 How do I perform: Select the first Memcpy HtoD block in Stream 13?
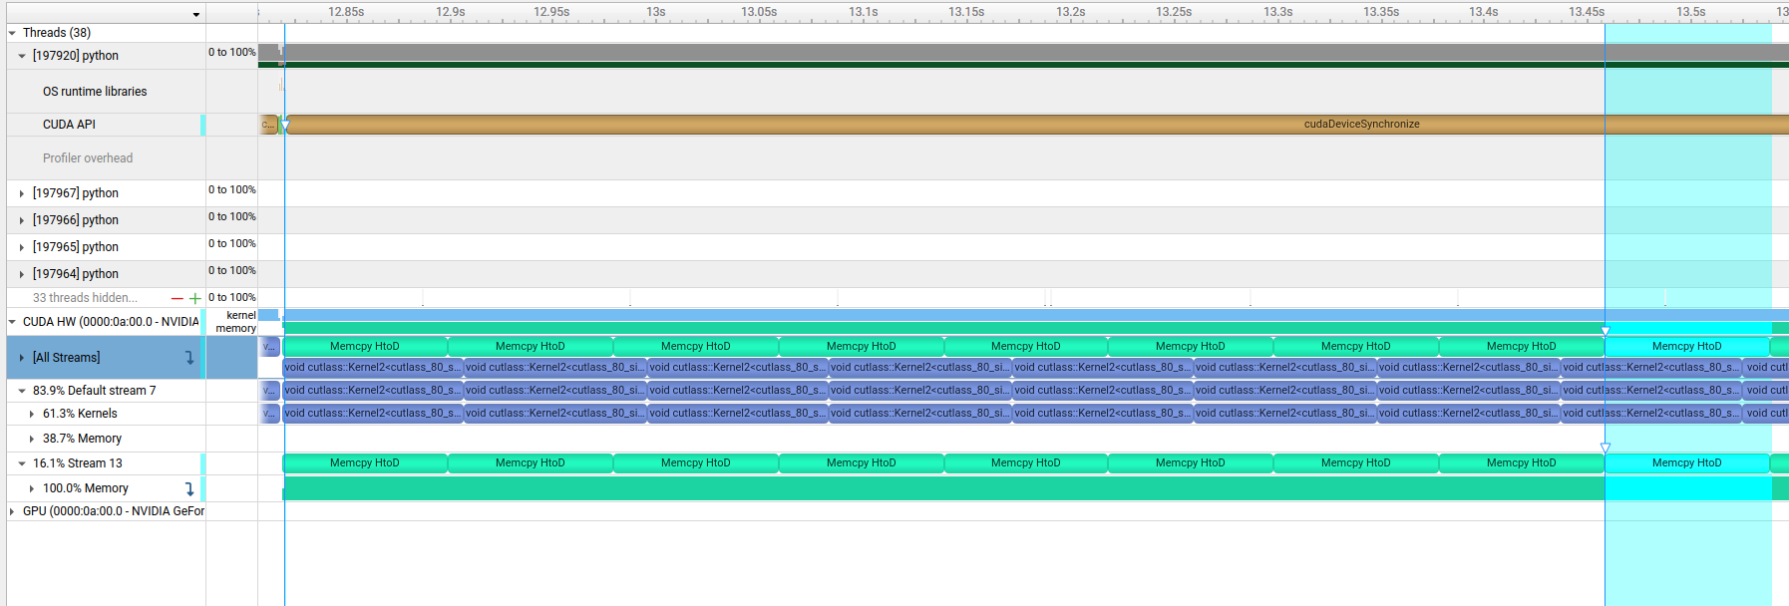365,463
